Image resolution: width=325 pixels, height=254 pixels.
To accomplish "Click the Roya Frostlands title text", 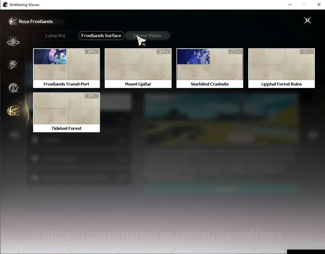I will (x=36, y=22).
